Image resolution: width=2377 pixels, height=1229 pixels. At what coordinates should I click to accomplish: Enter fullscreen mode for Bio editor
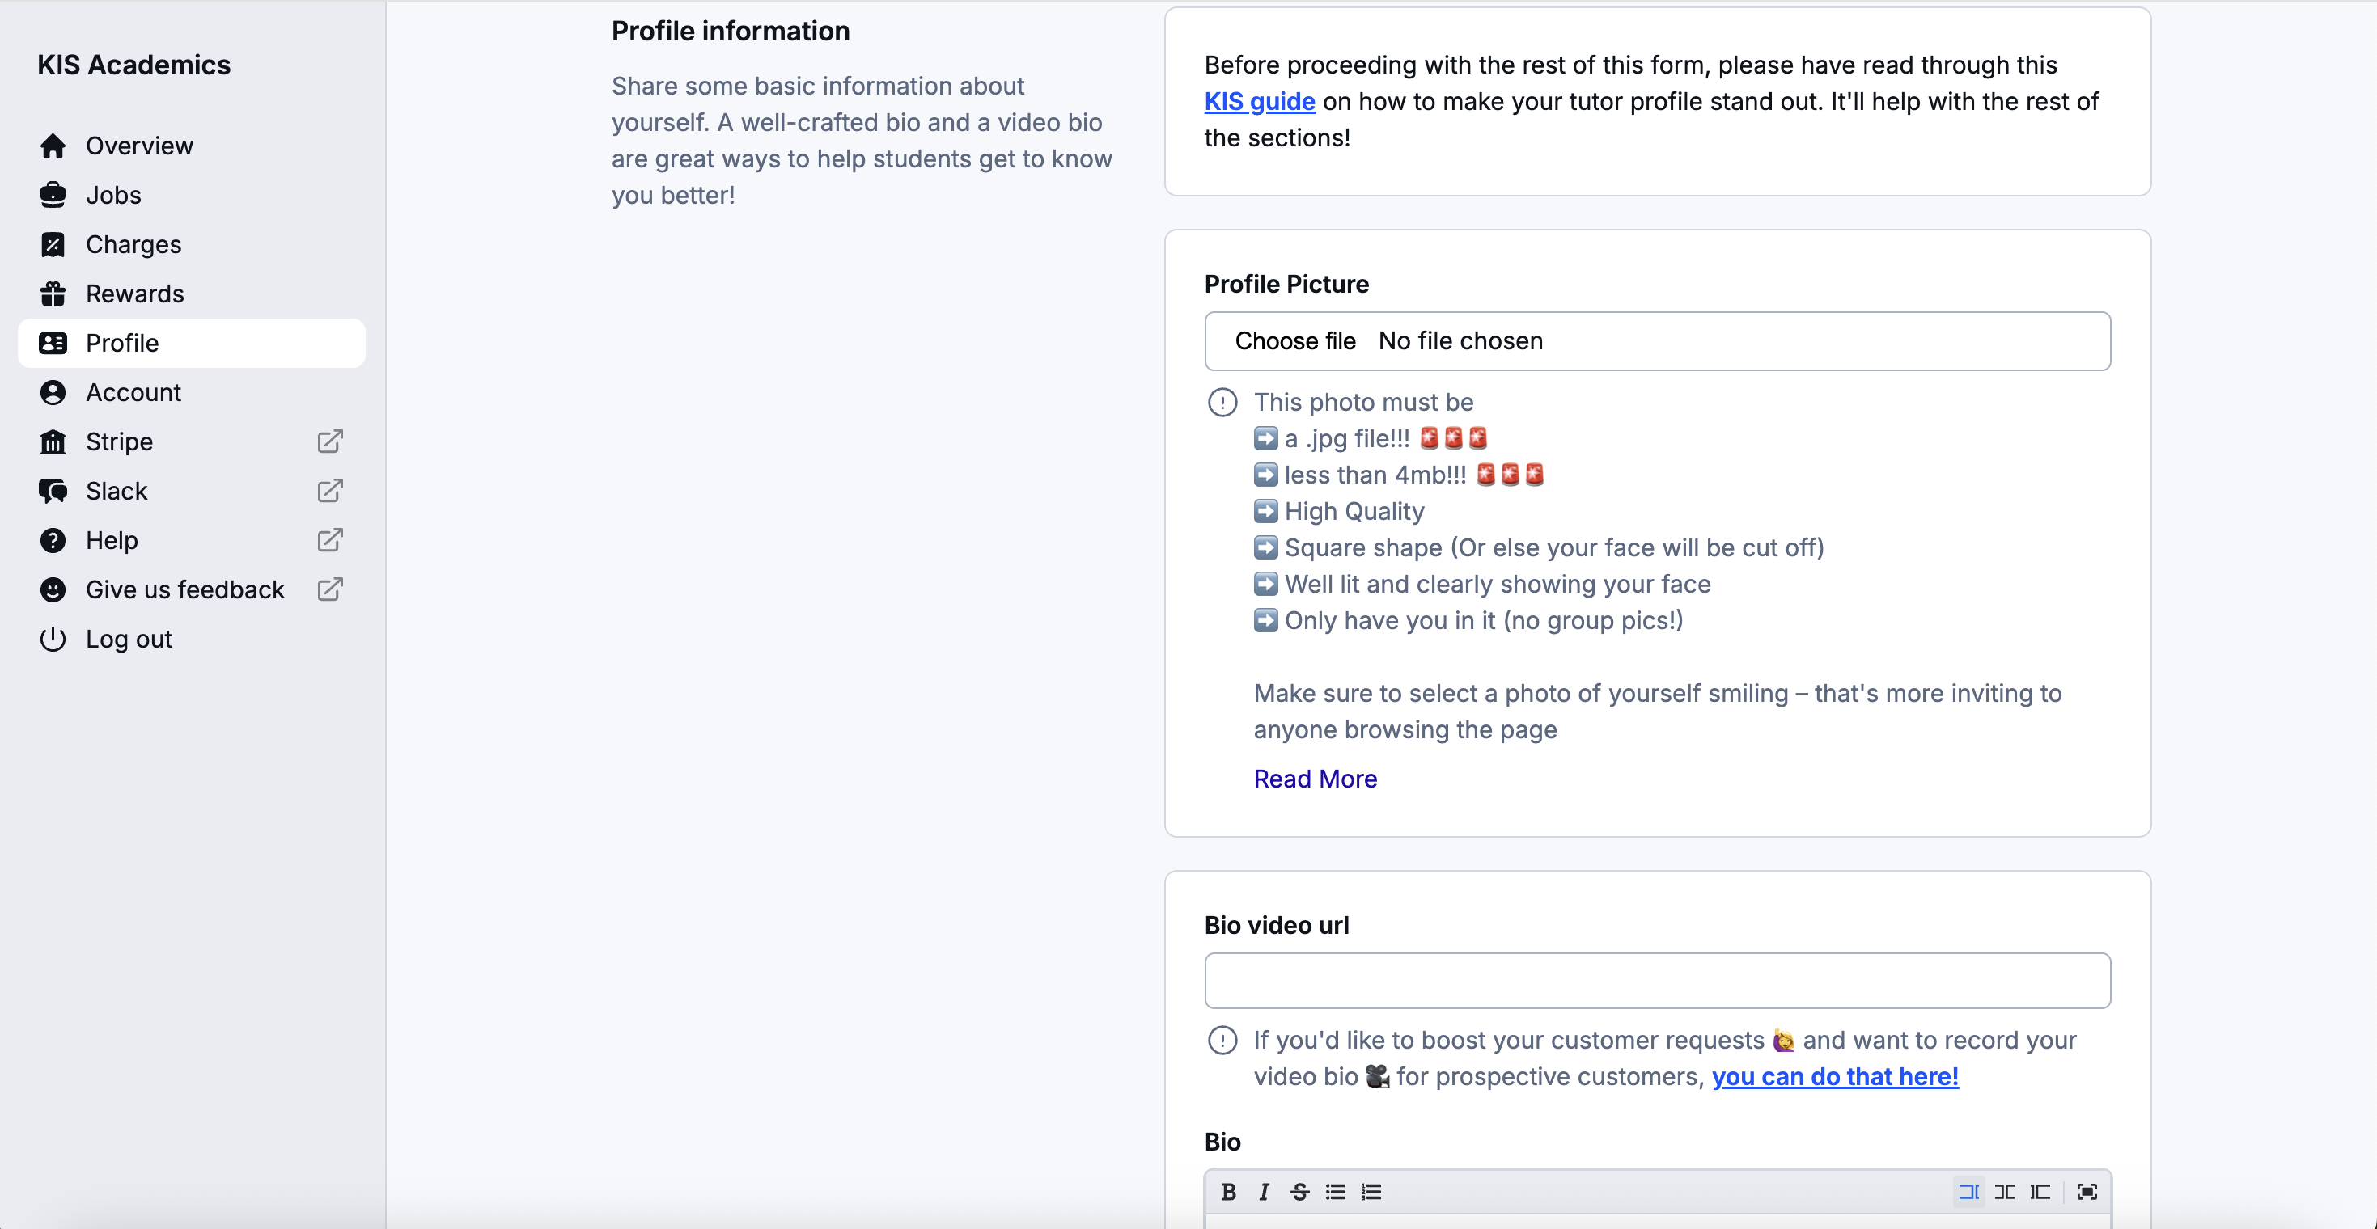tap(2087, 1192)
